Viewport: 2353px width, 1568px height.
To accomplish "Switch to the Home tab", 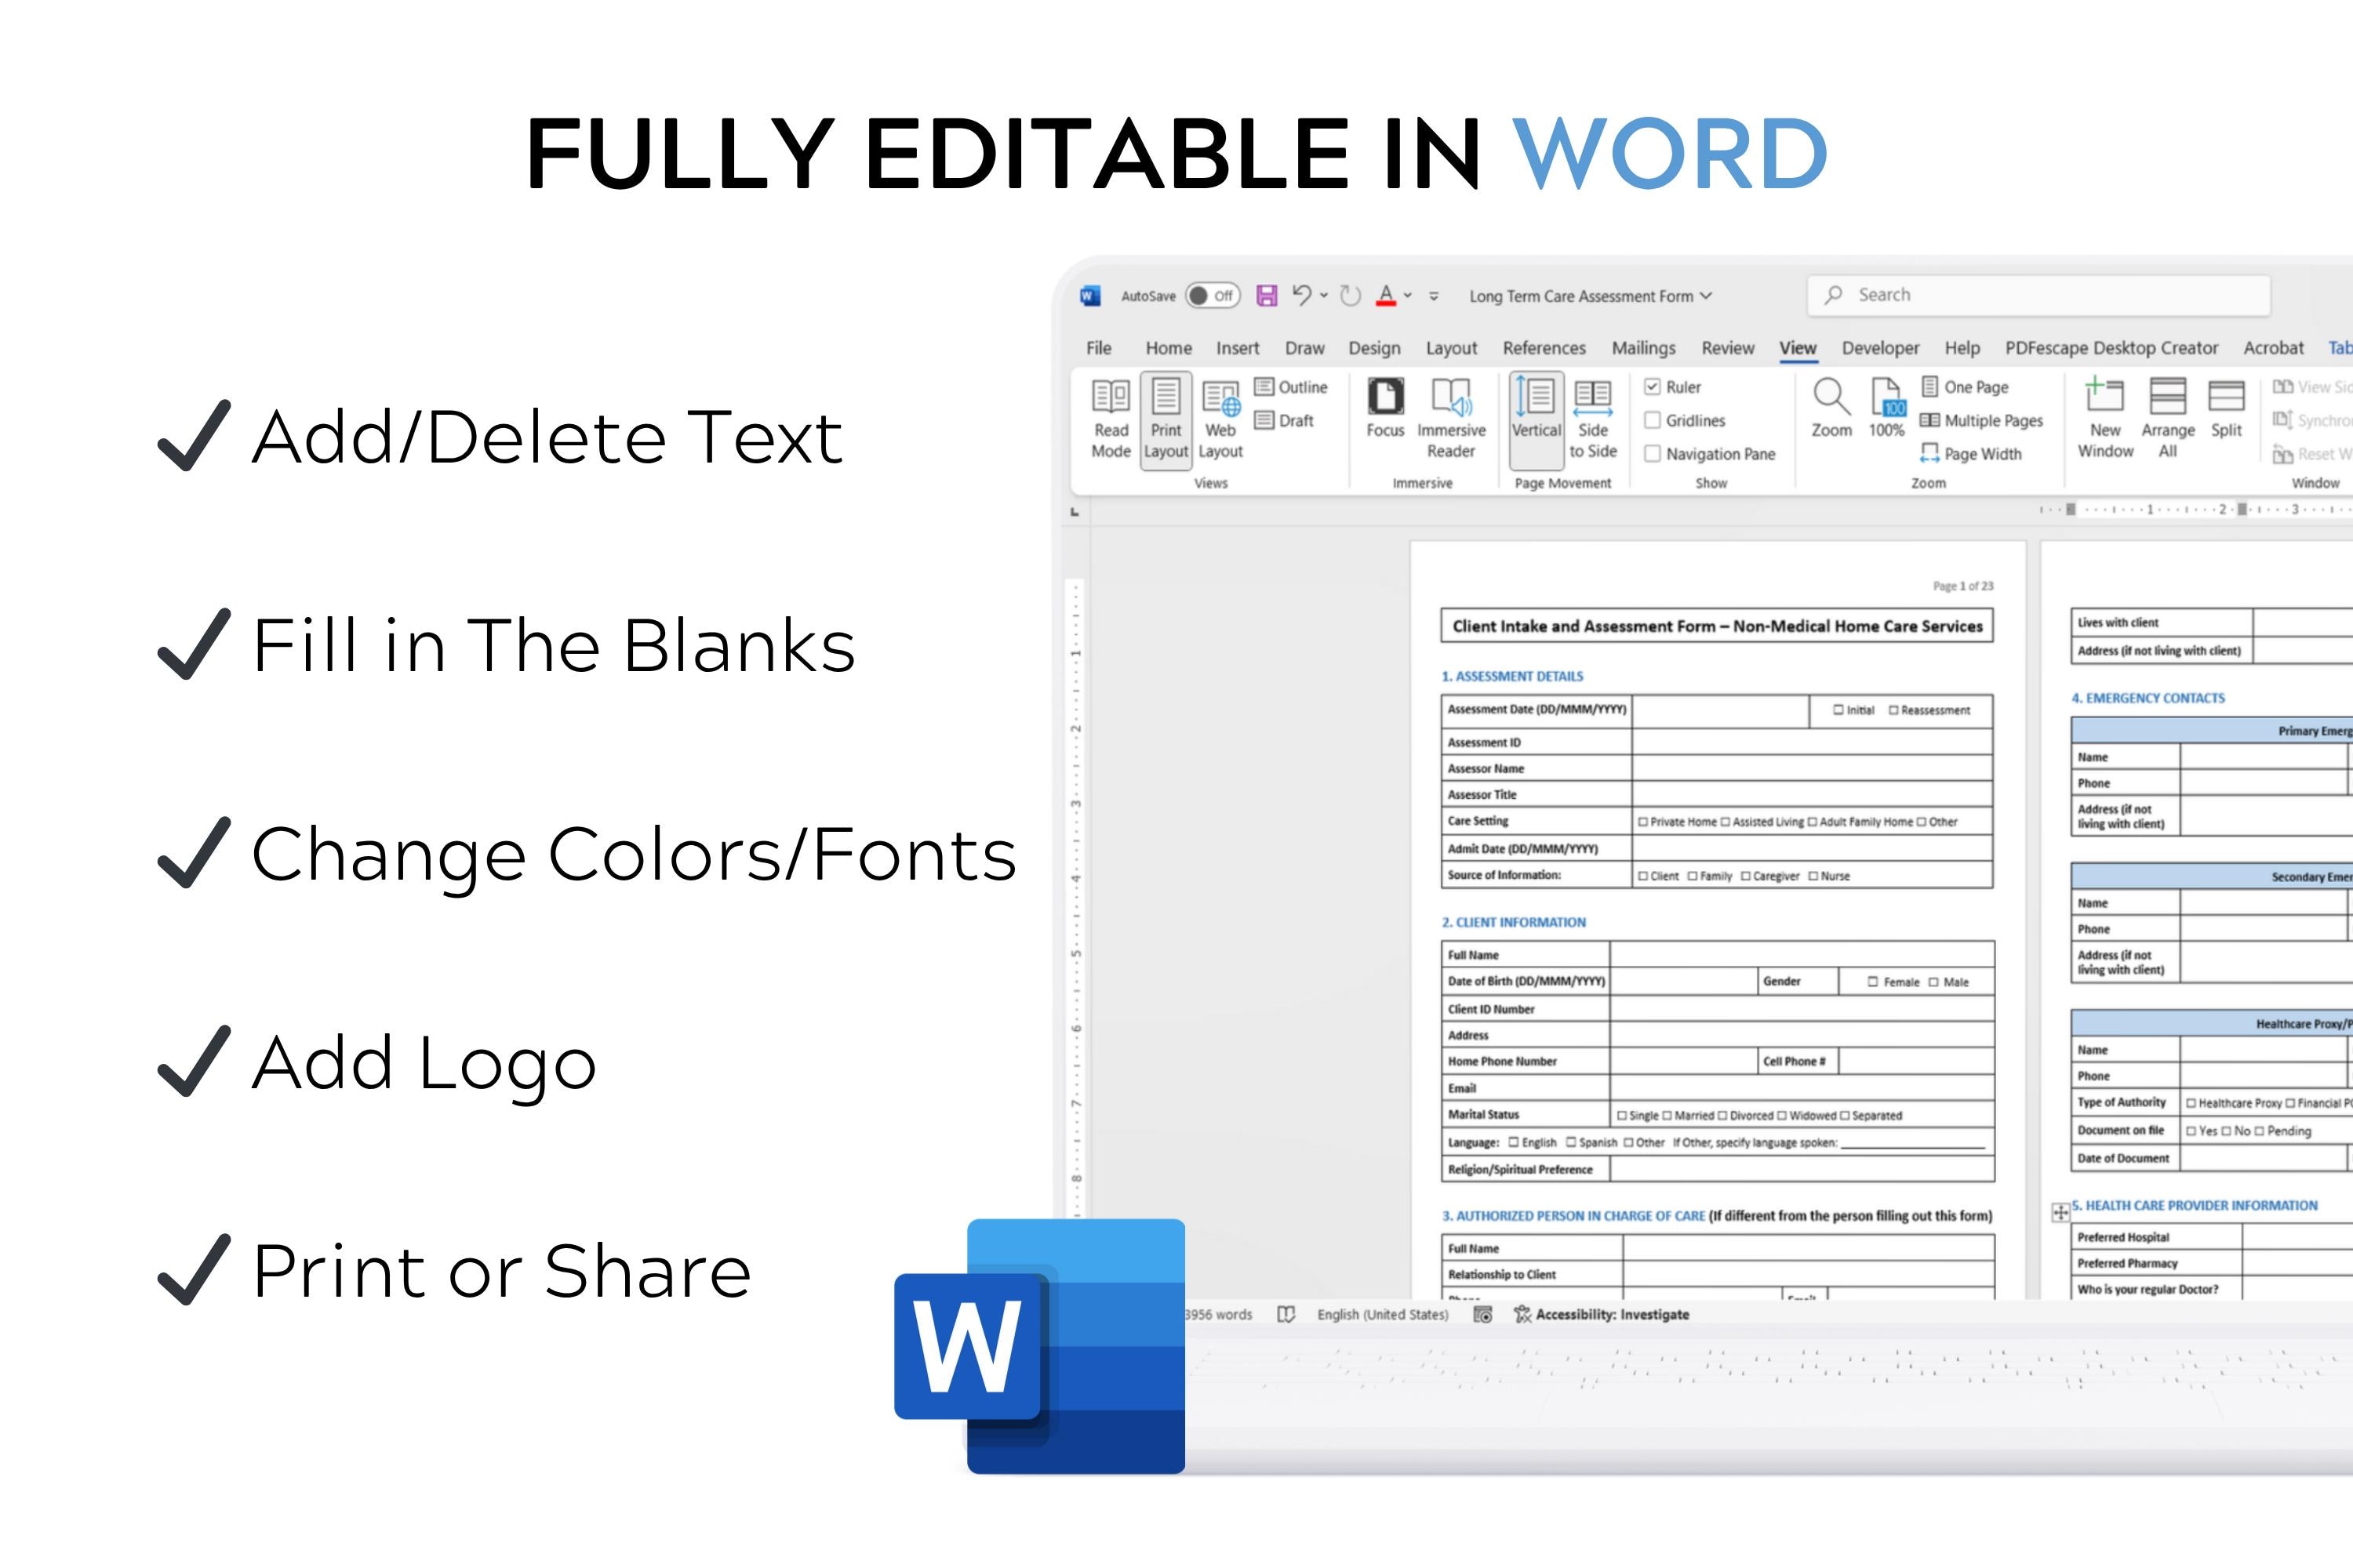I will (1169, 348).
